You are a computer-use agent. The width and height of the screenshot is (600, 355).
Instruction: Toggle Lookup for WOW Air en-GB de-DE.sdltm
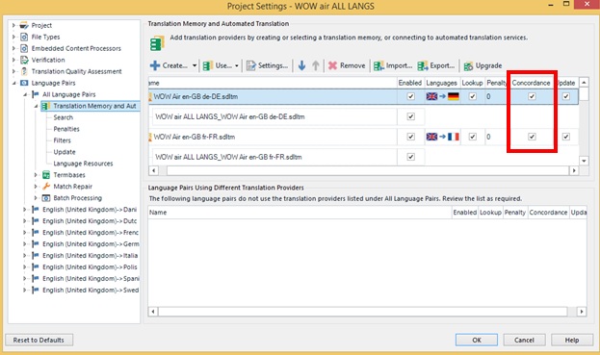pos(473,96)
